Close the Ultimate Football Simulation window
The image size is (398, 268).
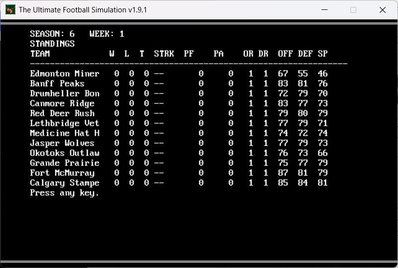click(383, 10)
